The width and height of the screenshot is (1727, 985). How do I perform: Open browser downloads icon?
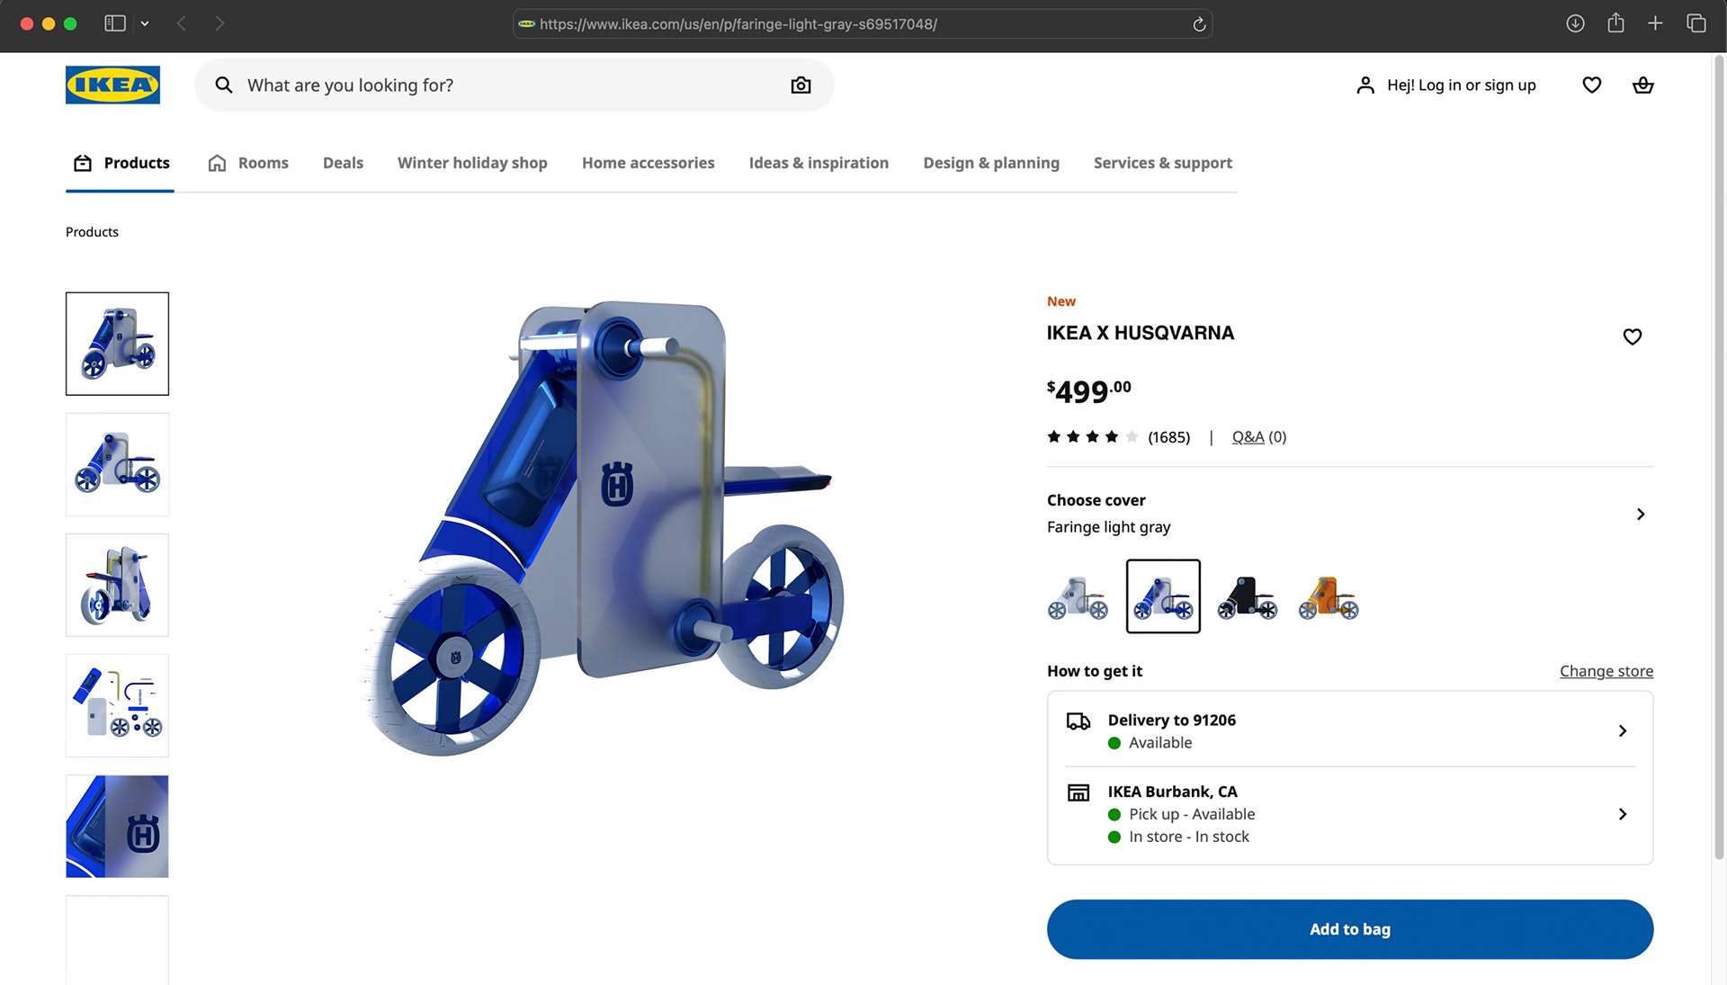[1575, 23]
